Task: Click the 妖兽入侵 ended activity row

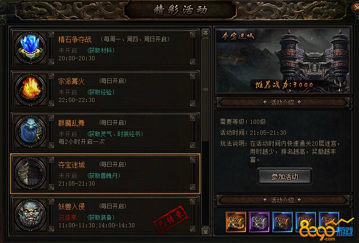Action: click(x=105, y=215)
